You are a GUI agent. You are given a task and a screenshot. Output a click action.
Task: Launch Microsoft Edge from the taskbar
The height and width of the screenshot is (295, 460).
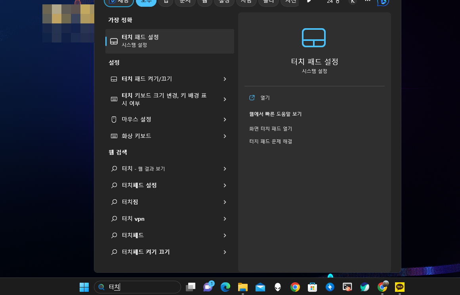(225, 287)
